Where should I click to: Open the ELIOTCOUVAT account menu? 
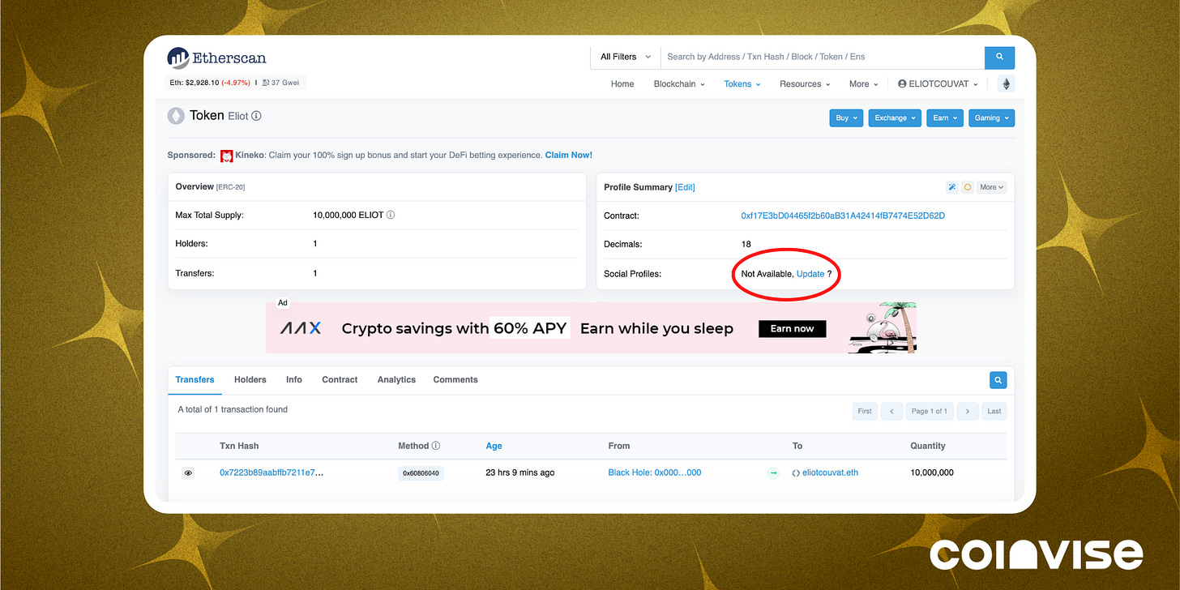pos(938,83)
